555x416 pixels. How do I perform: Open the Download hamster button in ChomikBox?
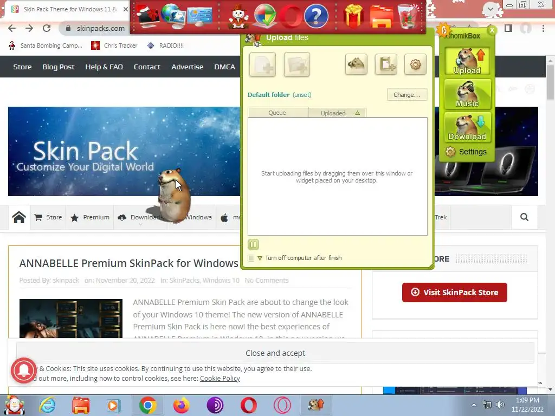[467, 127]
